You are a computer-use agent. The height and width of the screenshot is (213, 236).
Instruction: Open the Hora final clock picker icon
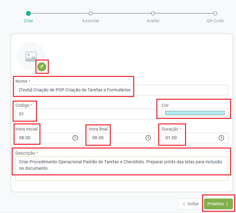coord(148,138)
